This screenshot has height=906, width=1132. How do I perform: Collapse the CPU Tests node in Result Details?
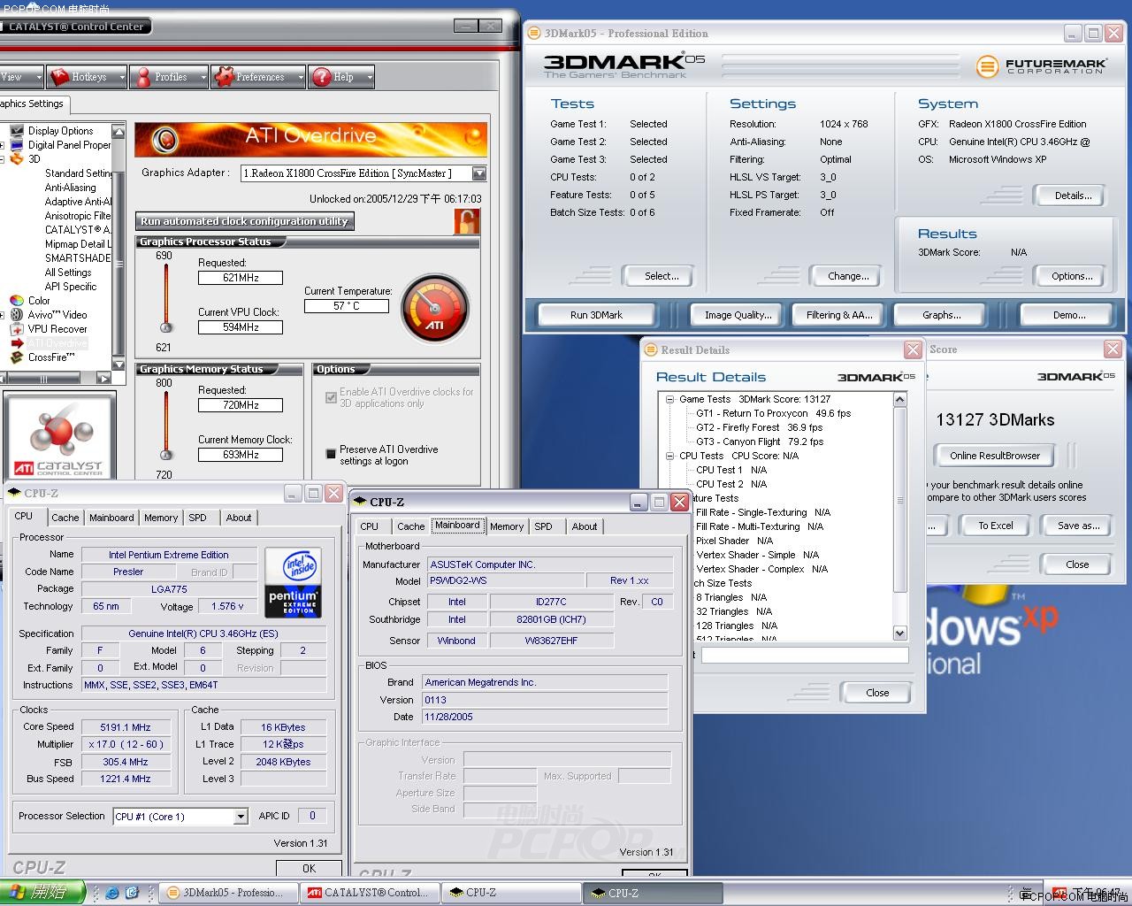coord(670,456)
